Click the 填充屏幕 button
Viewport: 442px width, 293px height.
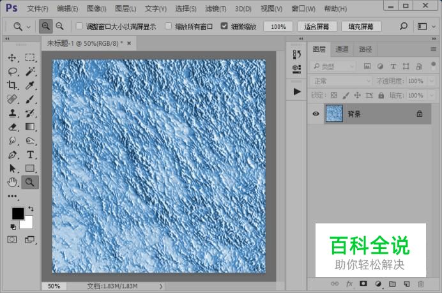361,26
